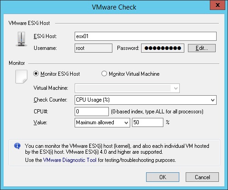The height and width of the screenshot is (190, 228).
Task: Focus the CPU# index field
Action: pyautogui.click(x=91, y=112)
